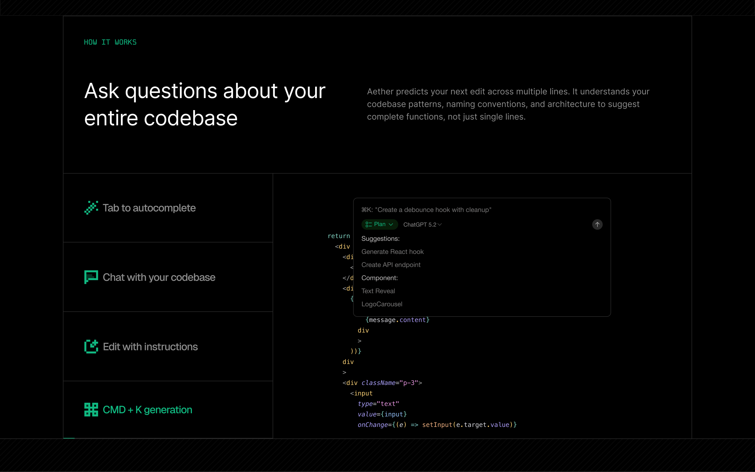Image resolution: width=755 pixels, height=472 pixels.
Task: Click the ))} code line
Action: [356, 351]
